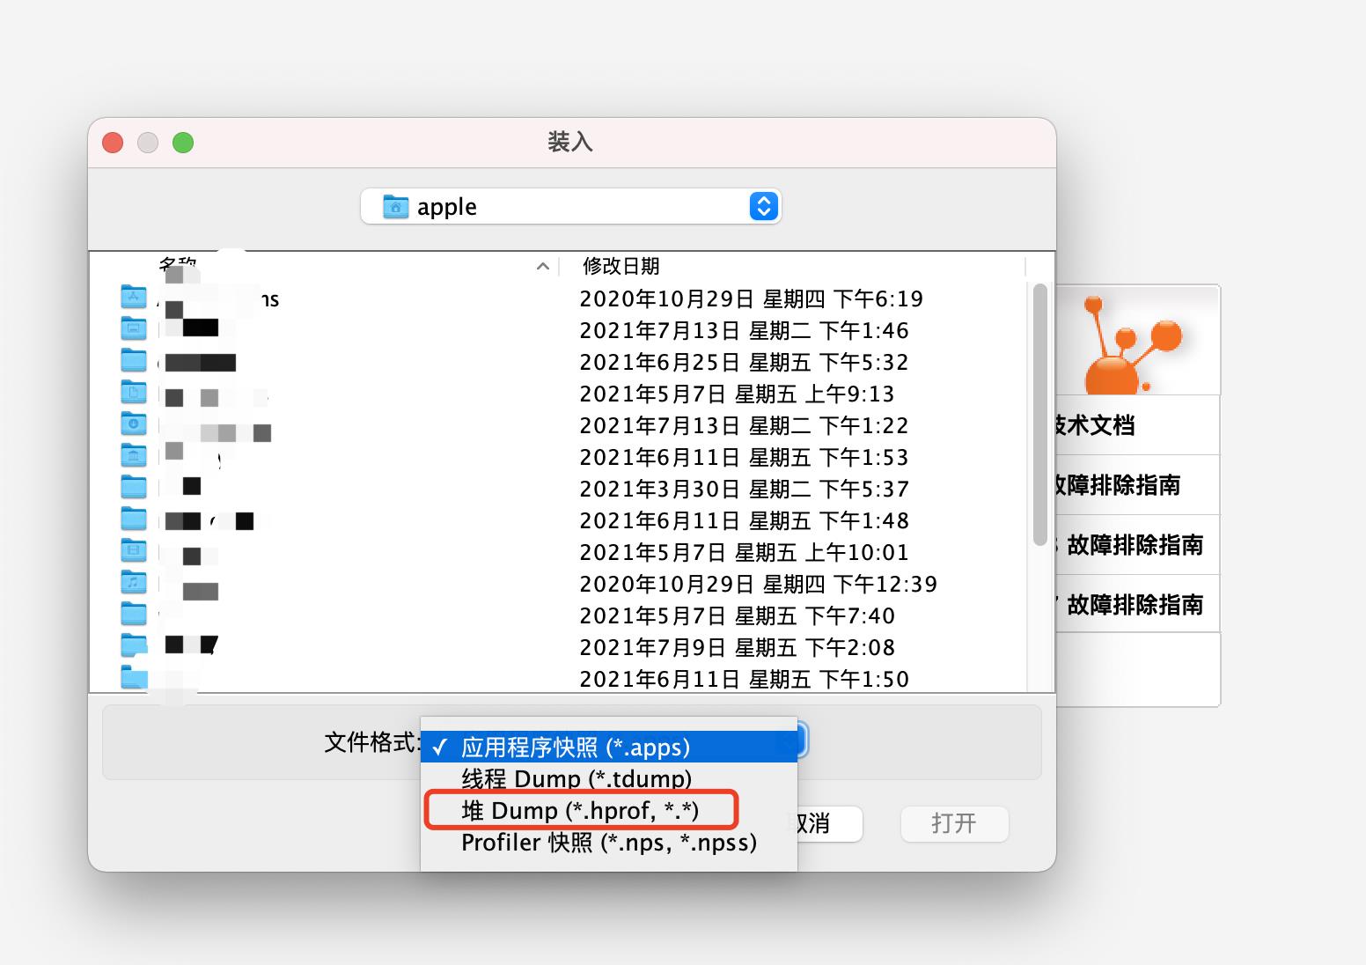Sort by the 修改日期 column header
This screenshot has width=1366, height=965.
[x=621, y=266]
